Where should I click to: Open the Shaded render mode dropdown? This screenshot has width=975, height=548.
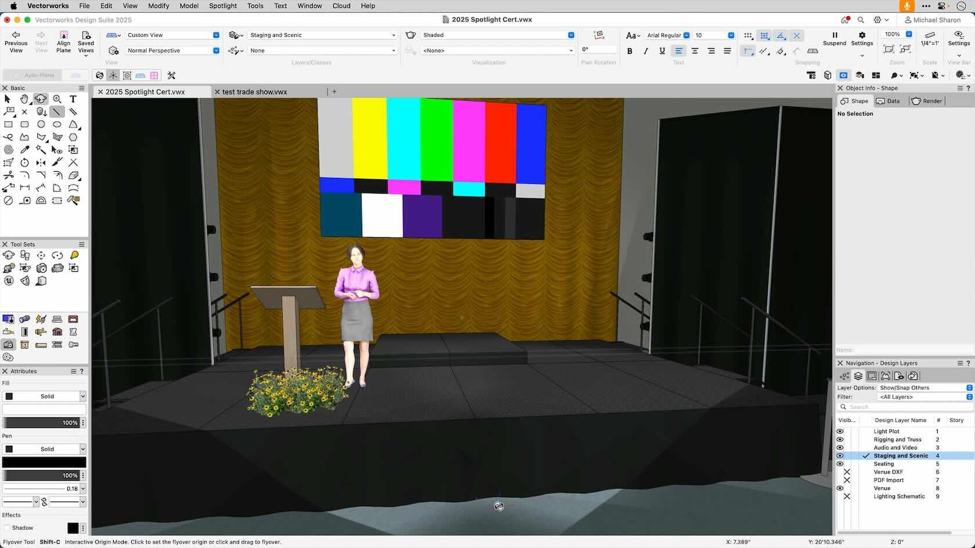497,35
